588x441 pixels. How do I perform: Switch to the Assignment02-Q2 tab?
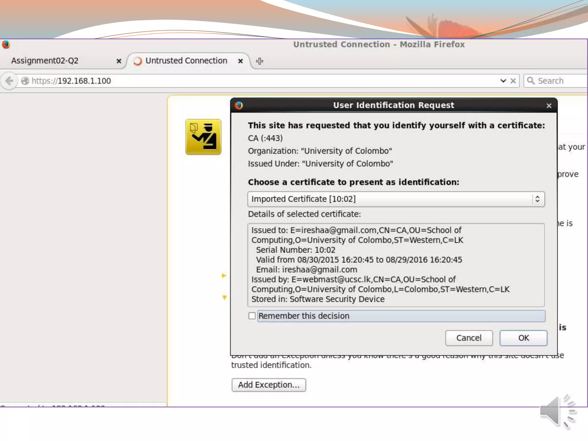(x=45, y=61)
